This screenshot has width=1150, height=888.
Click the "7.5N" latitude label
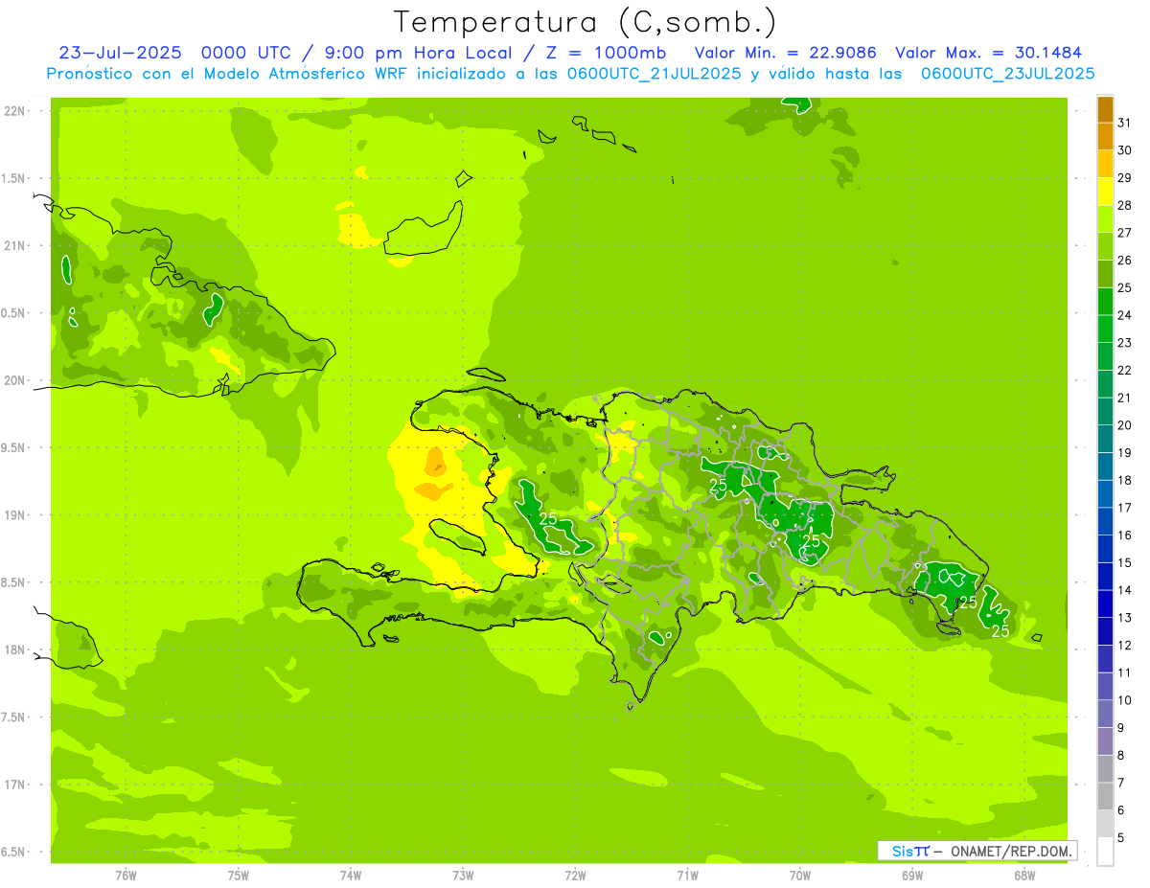pyautogui.click(x=14, y=717)
